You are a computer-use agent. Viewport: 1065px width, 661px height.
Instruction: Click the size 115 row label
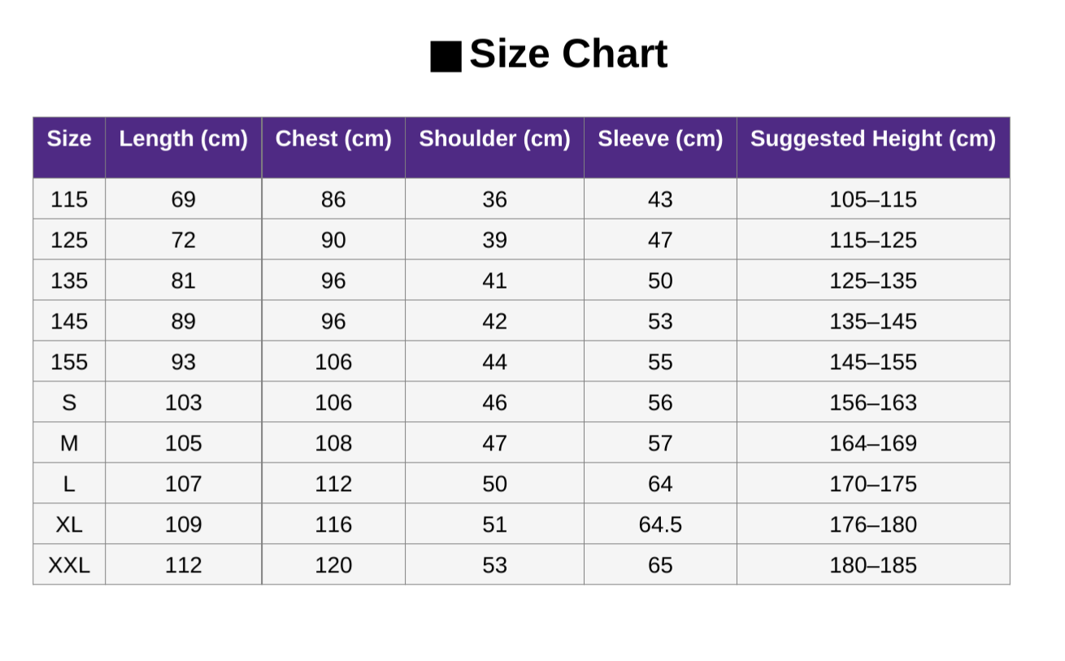click(69, 199)
